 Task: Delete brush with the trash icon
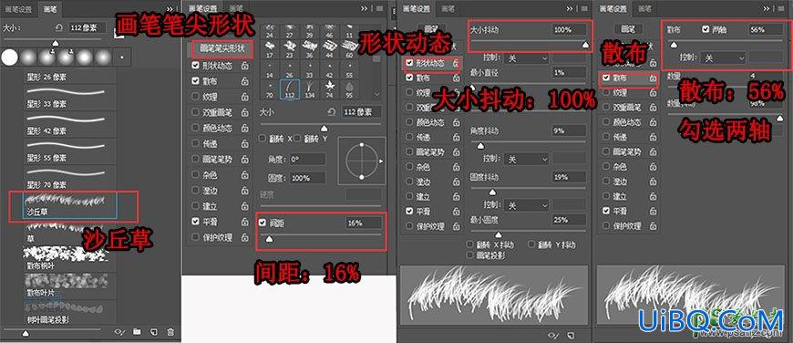click(x=170, y=332)
